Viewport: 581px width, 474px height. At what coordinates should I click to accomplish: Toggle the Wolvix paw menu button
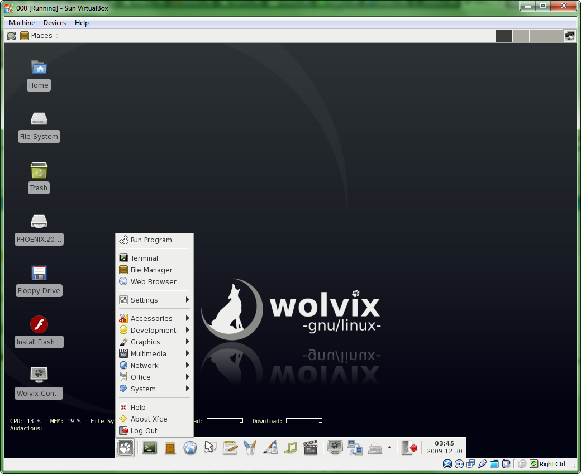point(126,447)
